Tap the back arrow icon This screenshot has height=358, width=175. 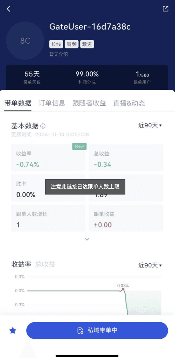pos(9,9)
